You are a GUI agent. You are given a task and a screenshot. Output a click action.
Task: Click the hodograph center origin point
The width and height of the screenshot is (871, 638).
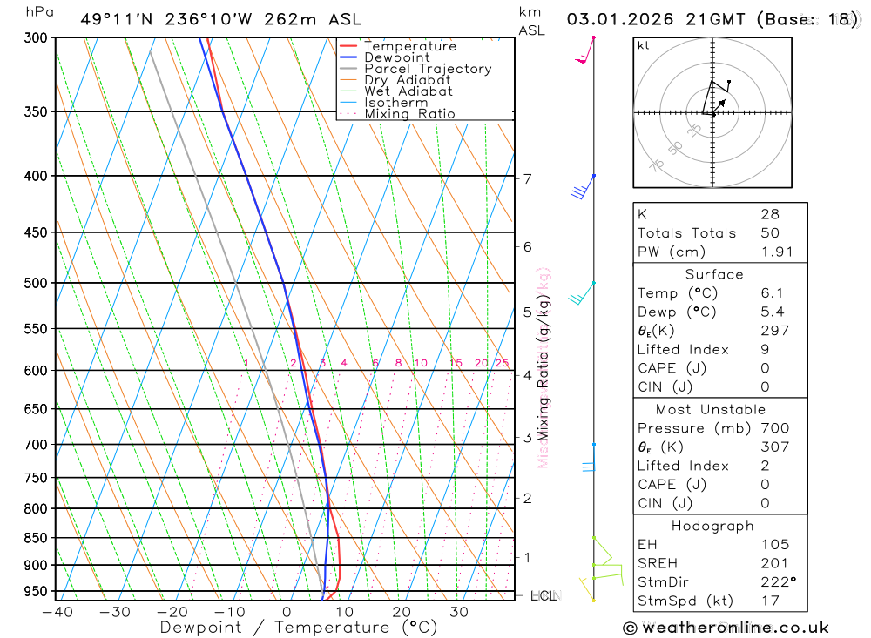tap(712, 113)
